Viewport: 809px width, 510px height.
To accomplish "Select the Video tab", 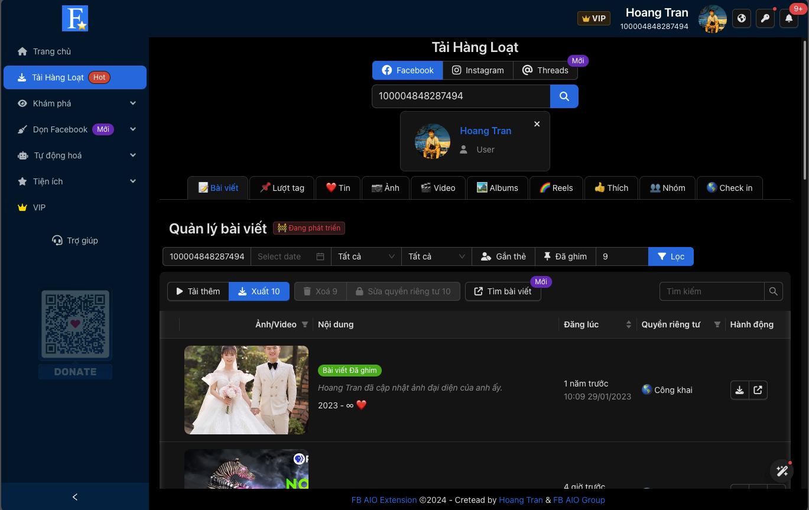I will coord(438,188).
